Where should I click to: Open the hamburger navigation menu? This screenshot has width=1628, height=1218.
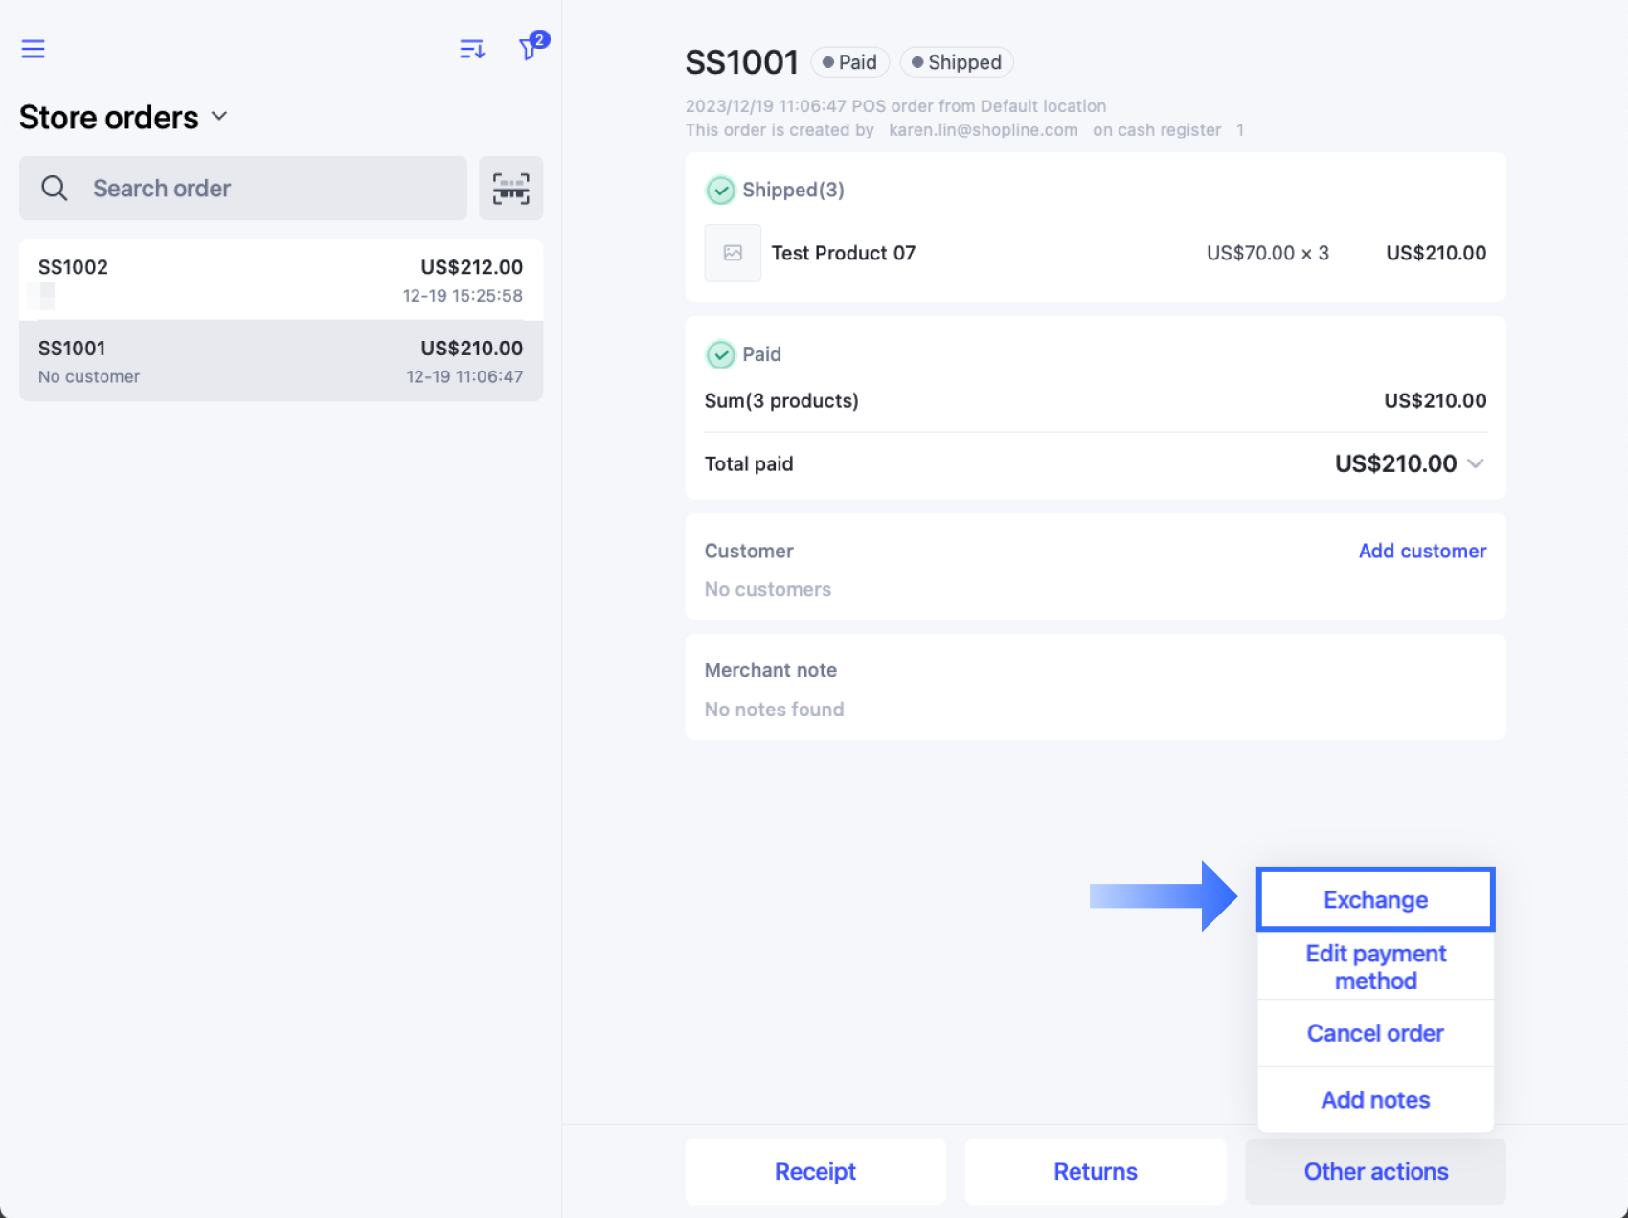click(33, 48)
